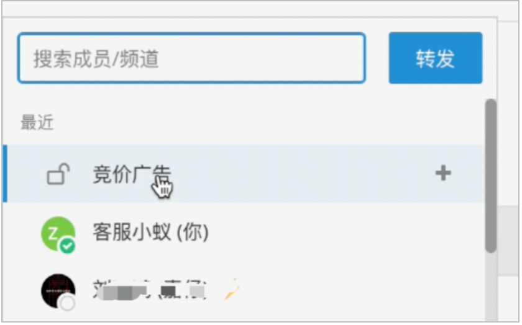This screenshot has height=325, width=522.
Task: Click the empty status circle on dark avatar
Action: [67, 303]
